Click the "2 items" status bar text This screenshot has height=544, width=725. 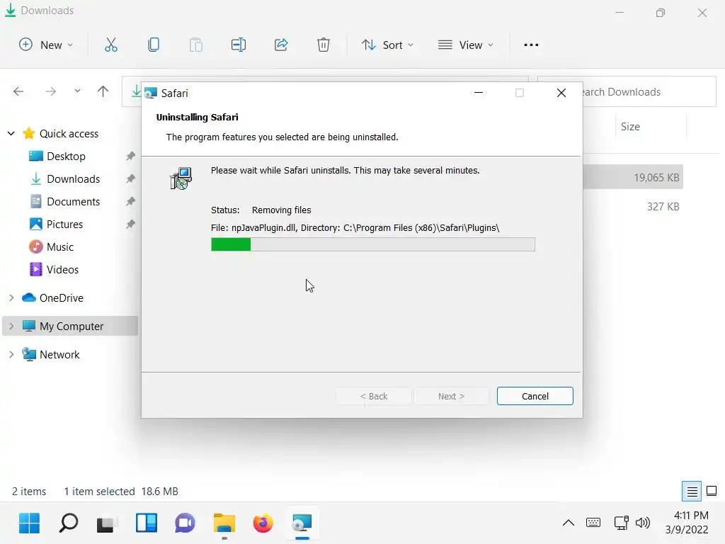(x=29, y=492)
